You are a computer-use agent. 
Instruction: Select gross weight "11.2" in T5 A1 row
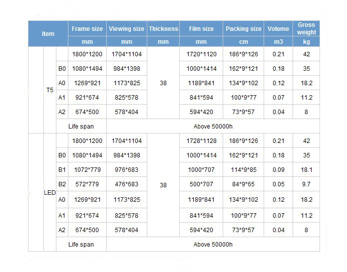[x=307, y=97]
